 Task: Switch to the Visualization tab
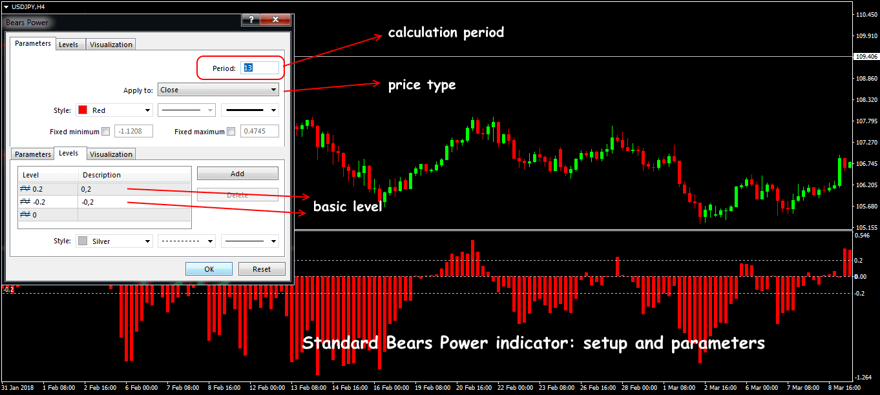[110, 43]
